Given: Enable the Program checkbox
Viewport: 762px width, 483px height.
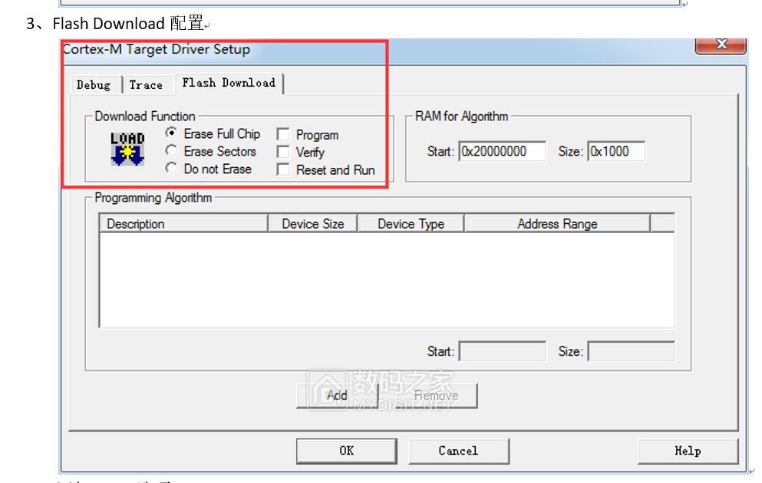Looking at the screenshot, I should point(283,135).
